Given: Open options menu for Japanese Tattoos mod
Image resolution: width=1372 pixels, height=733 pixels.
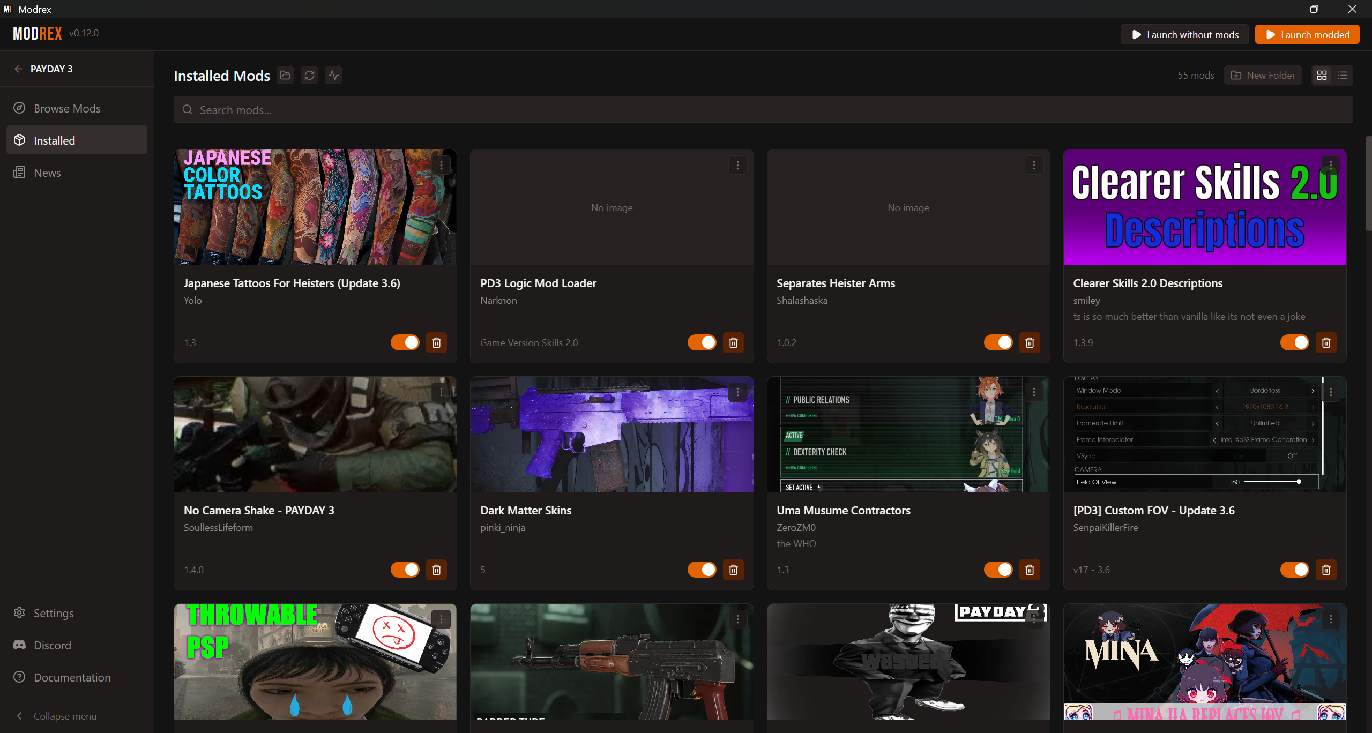Looking at the screenshot, I should click(441, 165).
